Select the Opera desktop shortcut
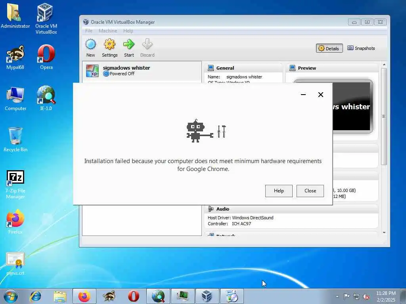The image size is (406, 304). (46, 57)
